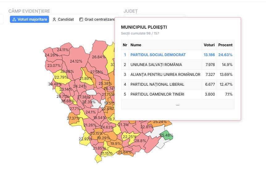266x172 pixels.
Task: Select the green map region labeled 25.48%
Action: pyautogui.click(x=167, y=135)
